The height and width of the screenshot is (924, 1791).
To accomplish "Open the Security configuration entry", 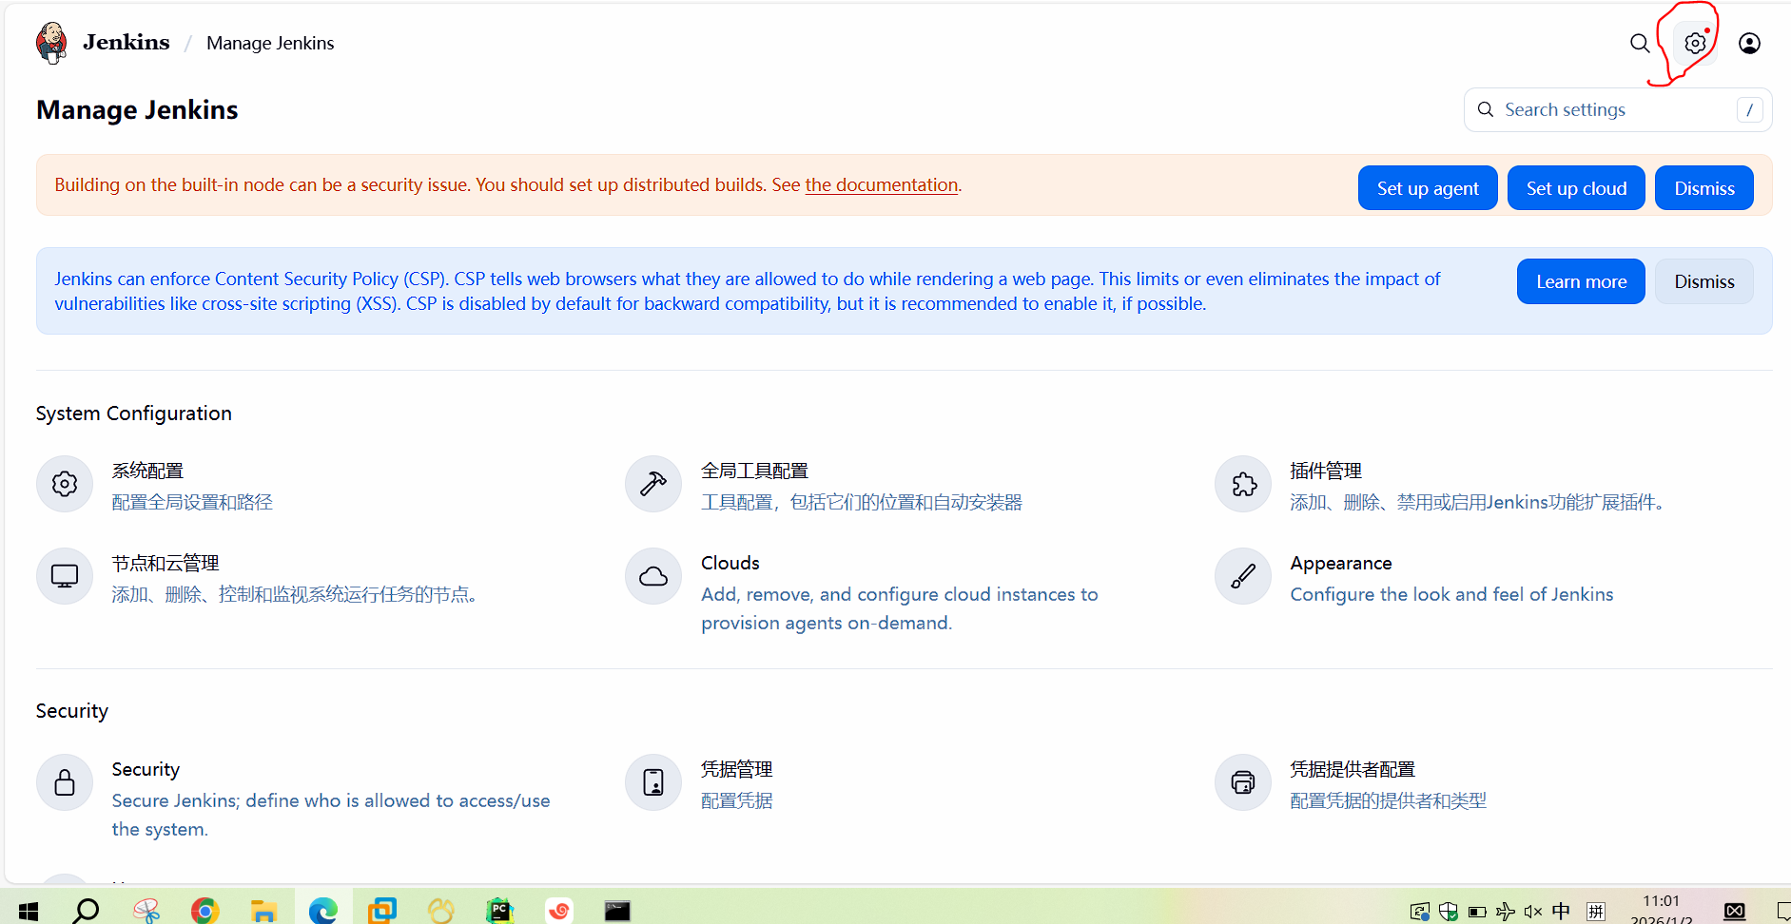I will point(146,769).
